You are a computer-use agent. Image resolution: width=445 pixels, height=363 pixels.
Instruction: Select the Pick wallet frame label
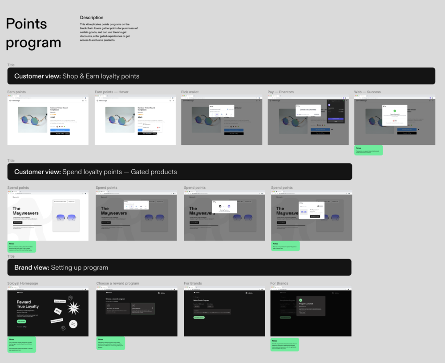click(190, 92)
